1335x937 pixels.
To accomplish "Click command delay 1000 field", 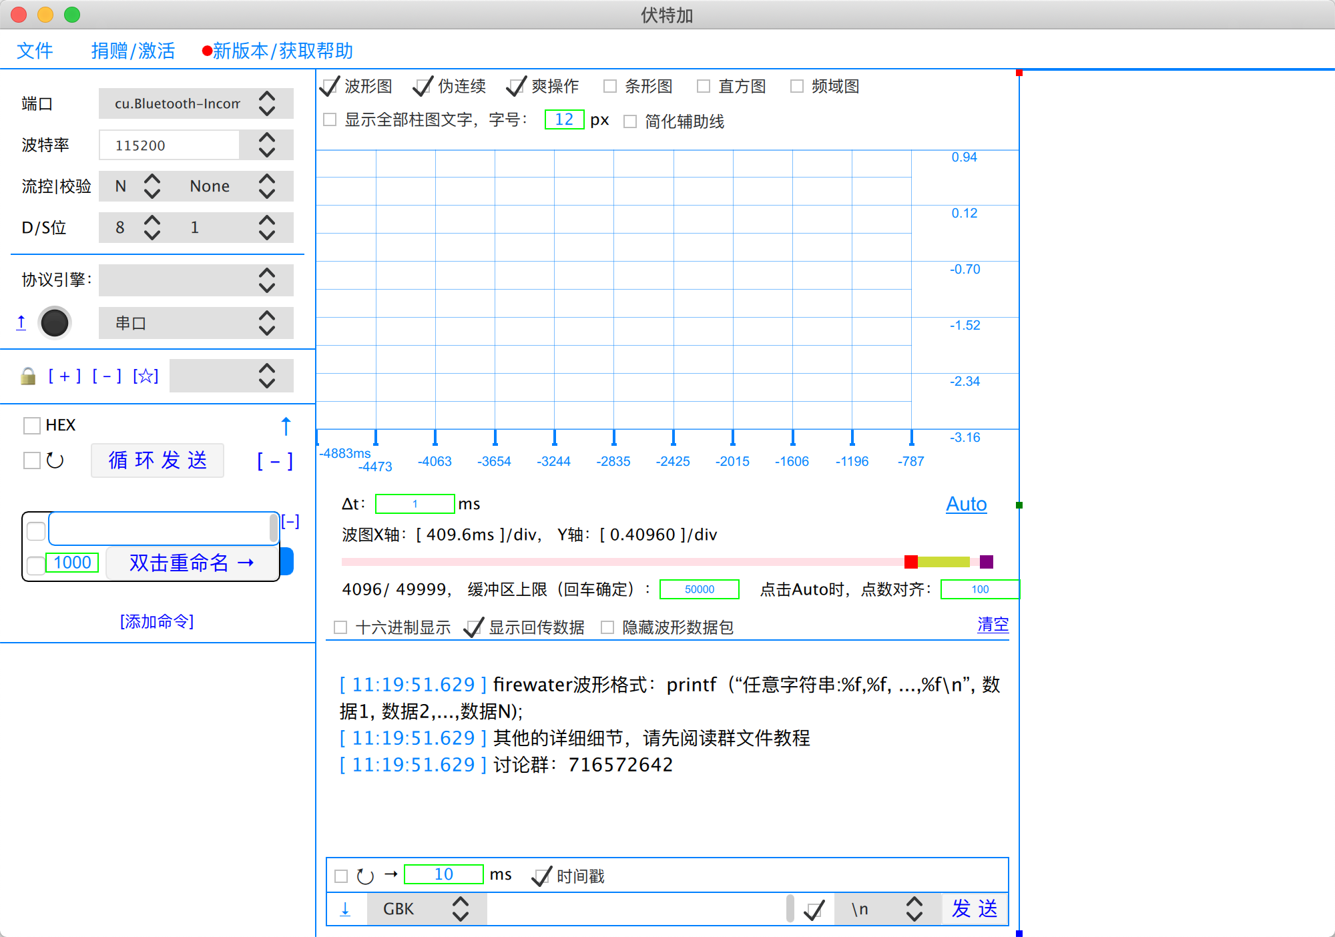I will pyautogui.click(x=72, y=563).
